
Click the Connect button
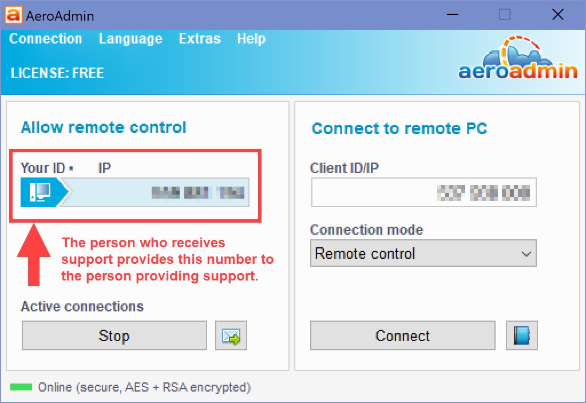tap(403, 335)
